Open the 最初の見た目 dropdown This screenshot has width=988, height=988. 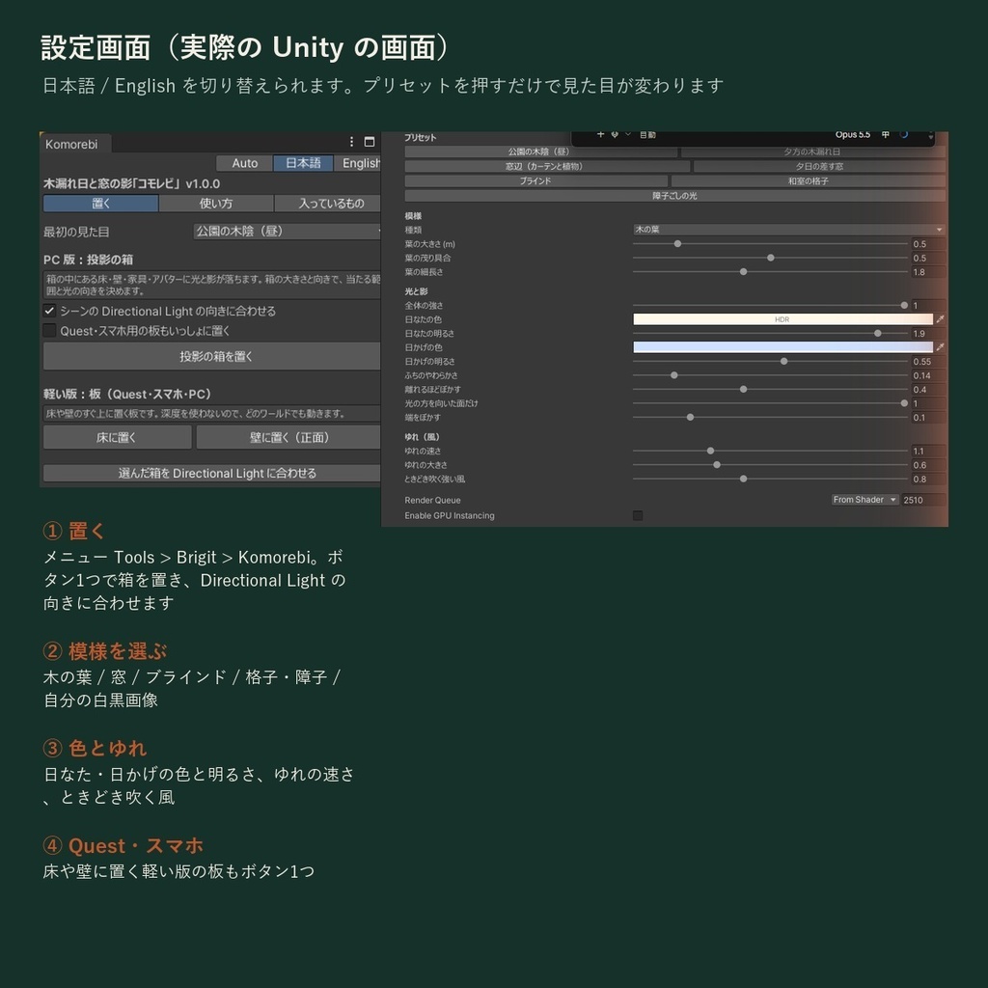pyautogui.click(x=287, y=232)
